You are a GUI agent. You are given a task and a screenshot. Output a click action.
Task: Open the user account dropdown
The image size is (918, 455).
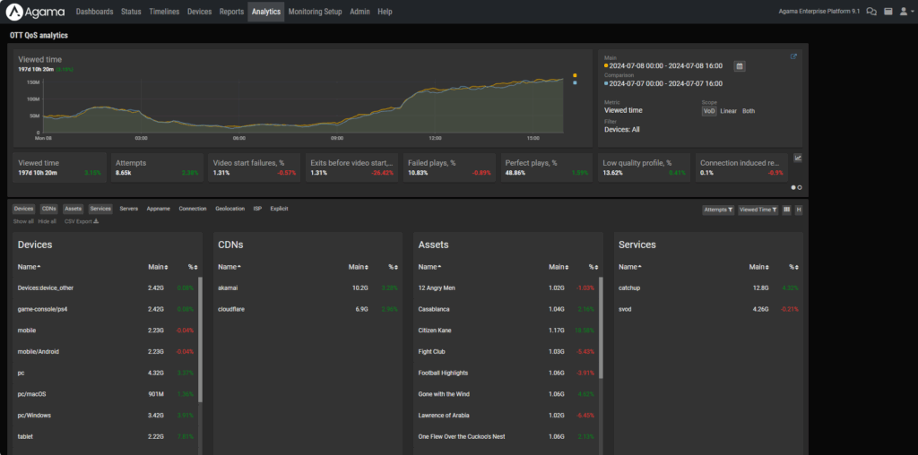[x=905, y=12]
